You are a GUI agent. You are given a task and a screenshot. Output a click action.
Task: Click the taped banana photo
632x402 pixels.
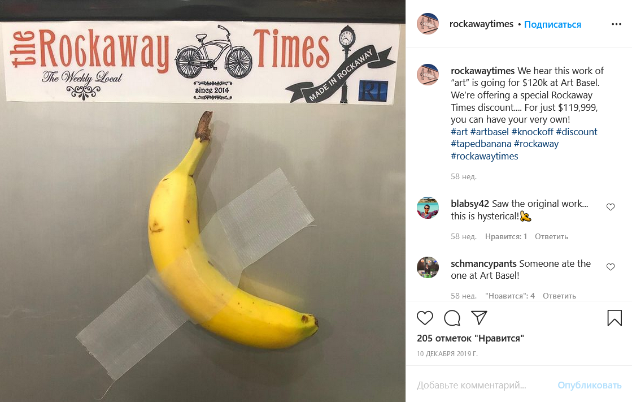tap(203, 201)
